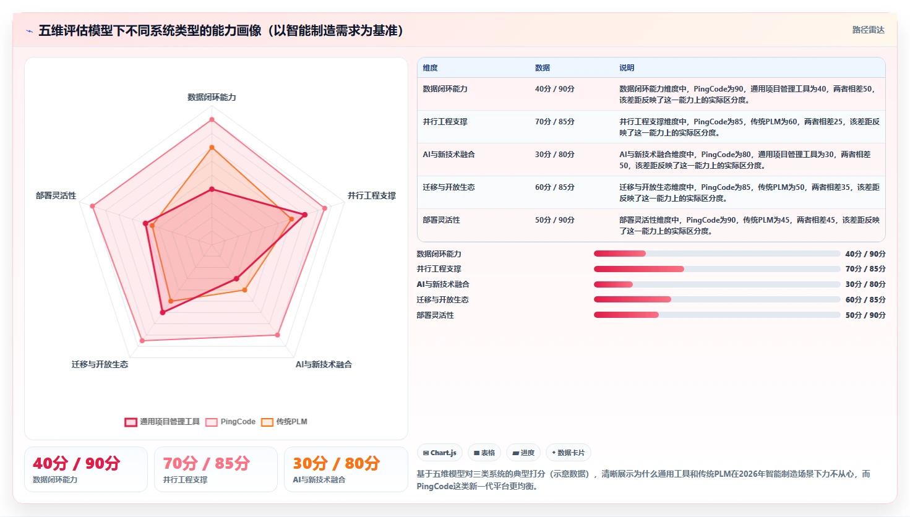This screenshot has width=910, height=517.
Task: Toggle the 通用项目管理工具 legend swatch
Action: click(x=131, y=422)
